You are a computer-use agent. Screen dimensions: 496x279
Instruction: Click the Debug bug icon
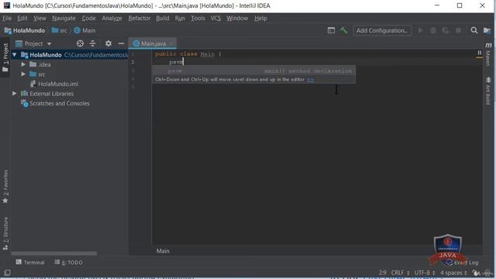click(433, 30)
